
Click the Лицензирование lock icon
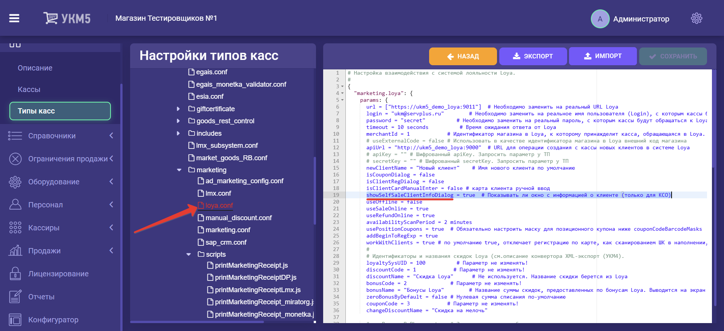point(15,274)
